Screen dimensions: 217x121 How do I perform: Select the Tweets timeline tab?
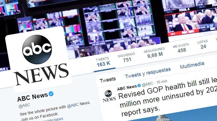[x=108, y=80]
